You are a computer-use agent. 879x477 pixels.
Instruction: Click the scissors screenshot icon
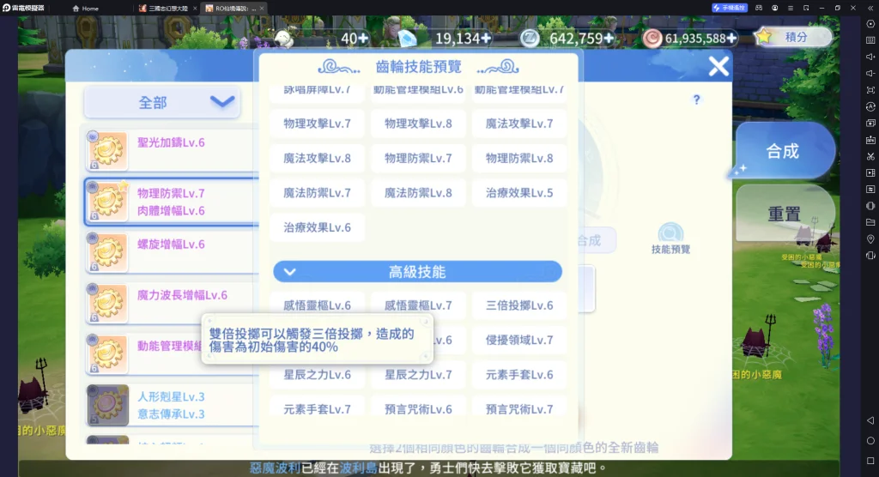pyautogui.click(x=870, y=156)
